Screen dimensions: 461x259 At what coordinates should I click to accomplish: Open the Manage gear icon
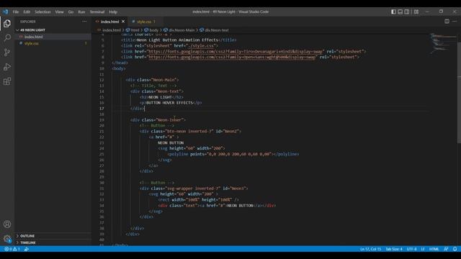[7, 238]
